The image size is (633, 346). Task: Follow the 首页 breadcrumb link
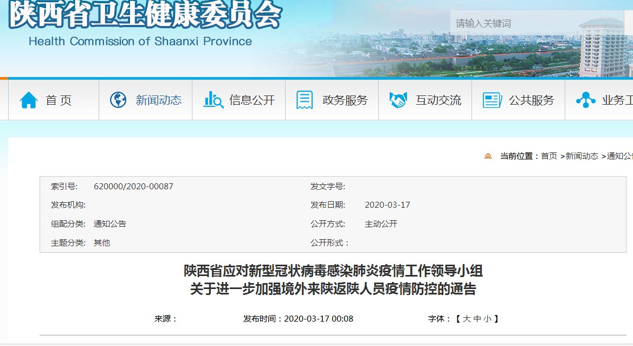549,156
